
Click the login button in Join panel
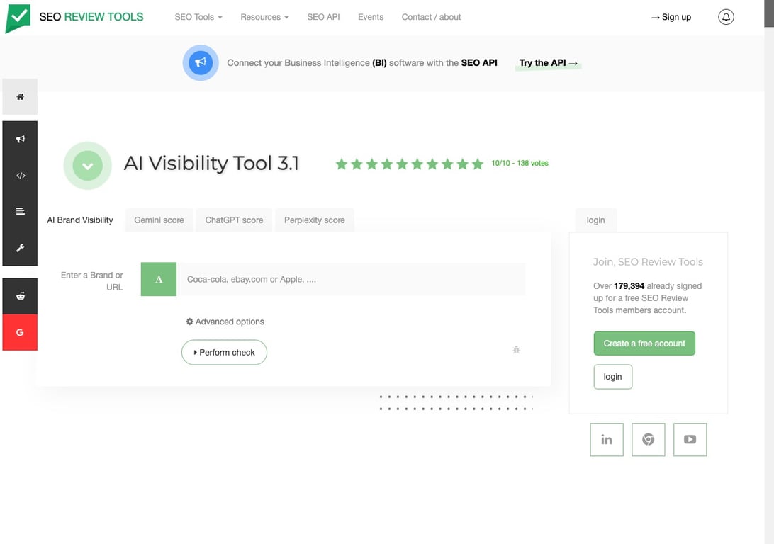click(612, 377)
